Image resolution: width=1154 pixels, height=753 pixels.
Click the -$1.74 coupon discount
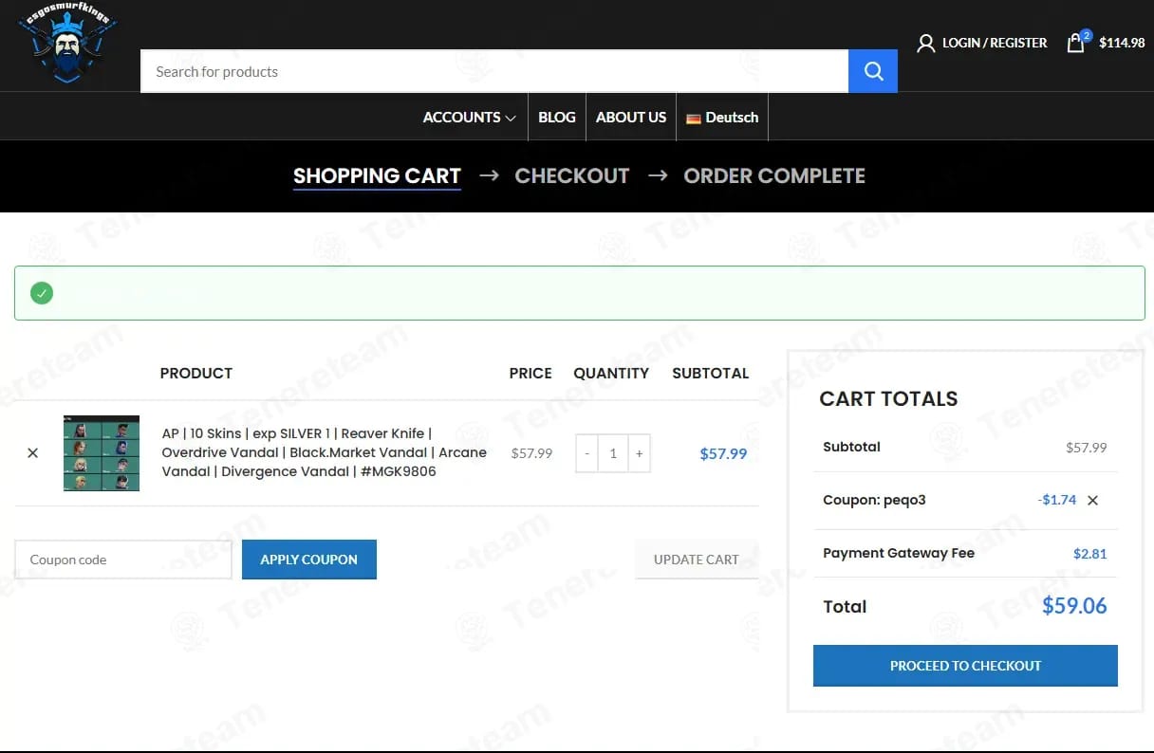point(1057,500)
